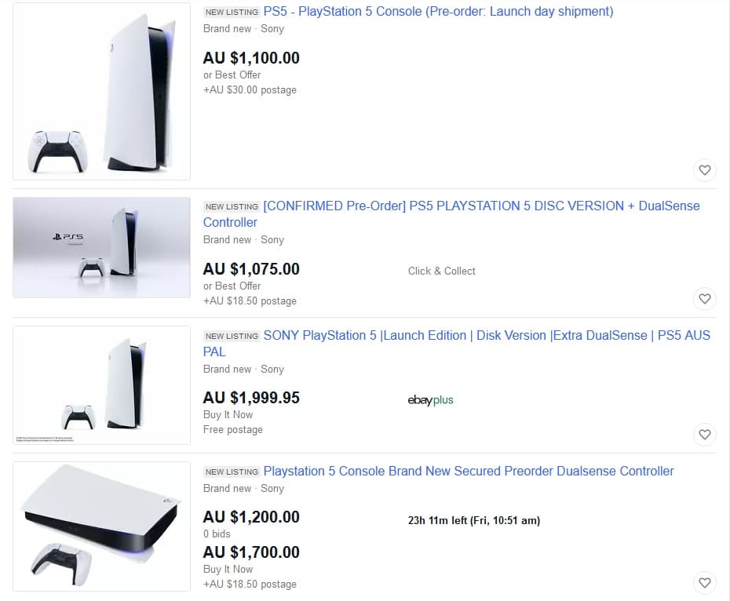Click third listing's PS5 product image
The height and width of the screenshot is (601, 730).
pos(101,385)
